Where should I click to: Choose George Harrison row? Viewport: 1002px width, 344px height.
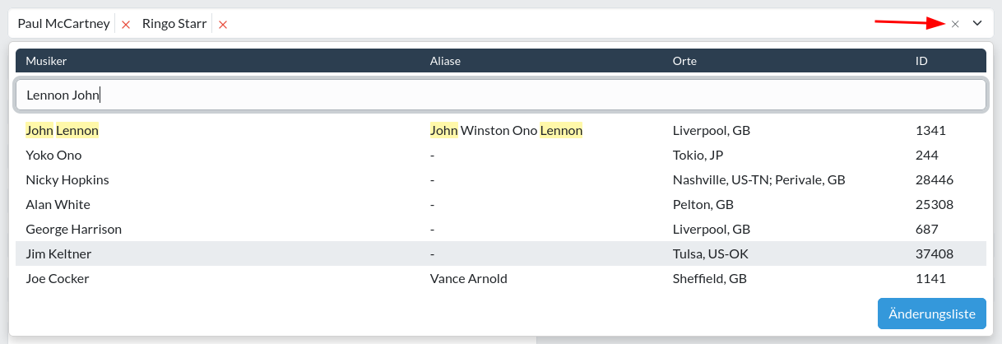tap(501, 229)
